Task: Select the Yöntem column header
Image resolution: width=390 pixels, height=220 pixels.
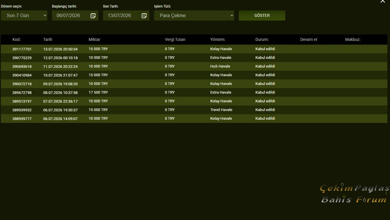Action: 218,39
